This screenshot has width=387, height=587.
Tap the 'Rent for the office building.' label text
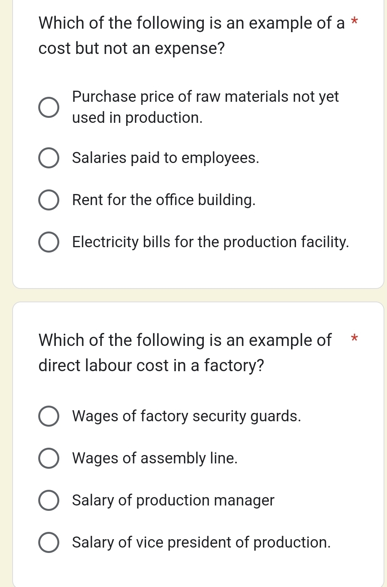(x=164, y=200)
